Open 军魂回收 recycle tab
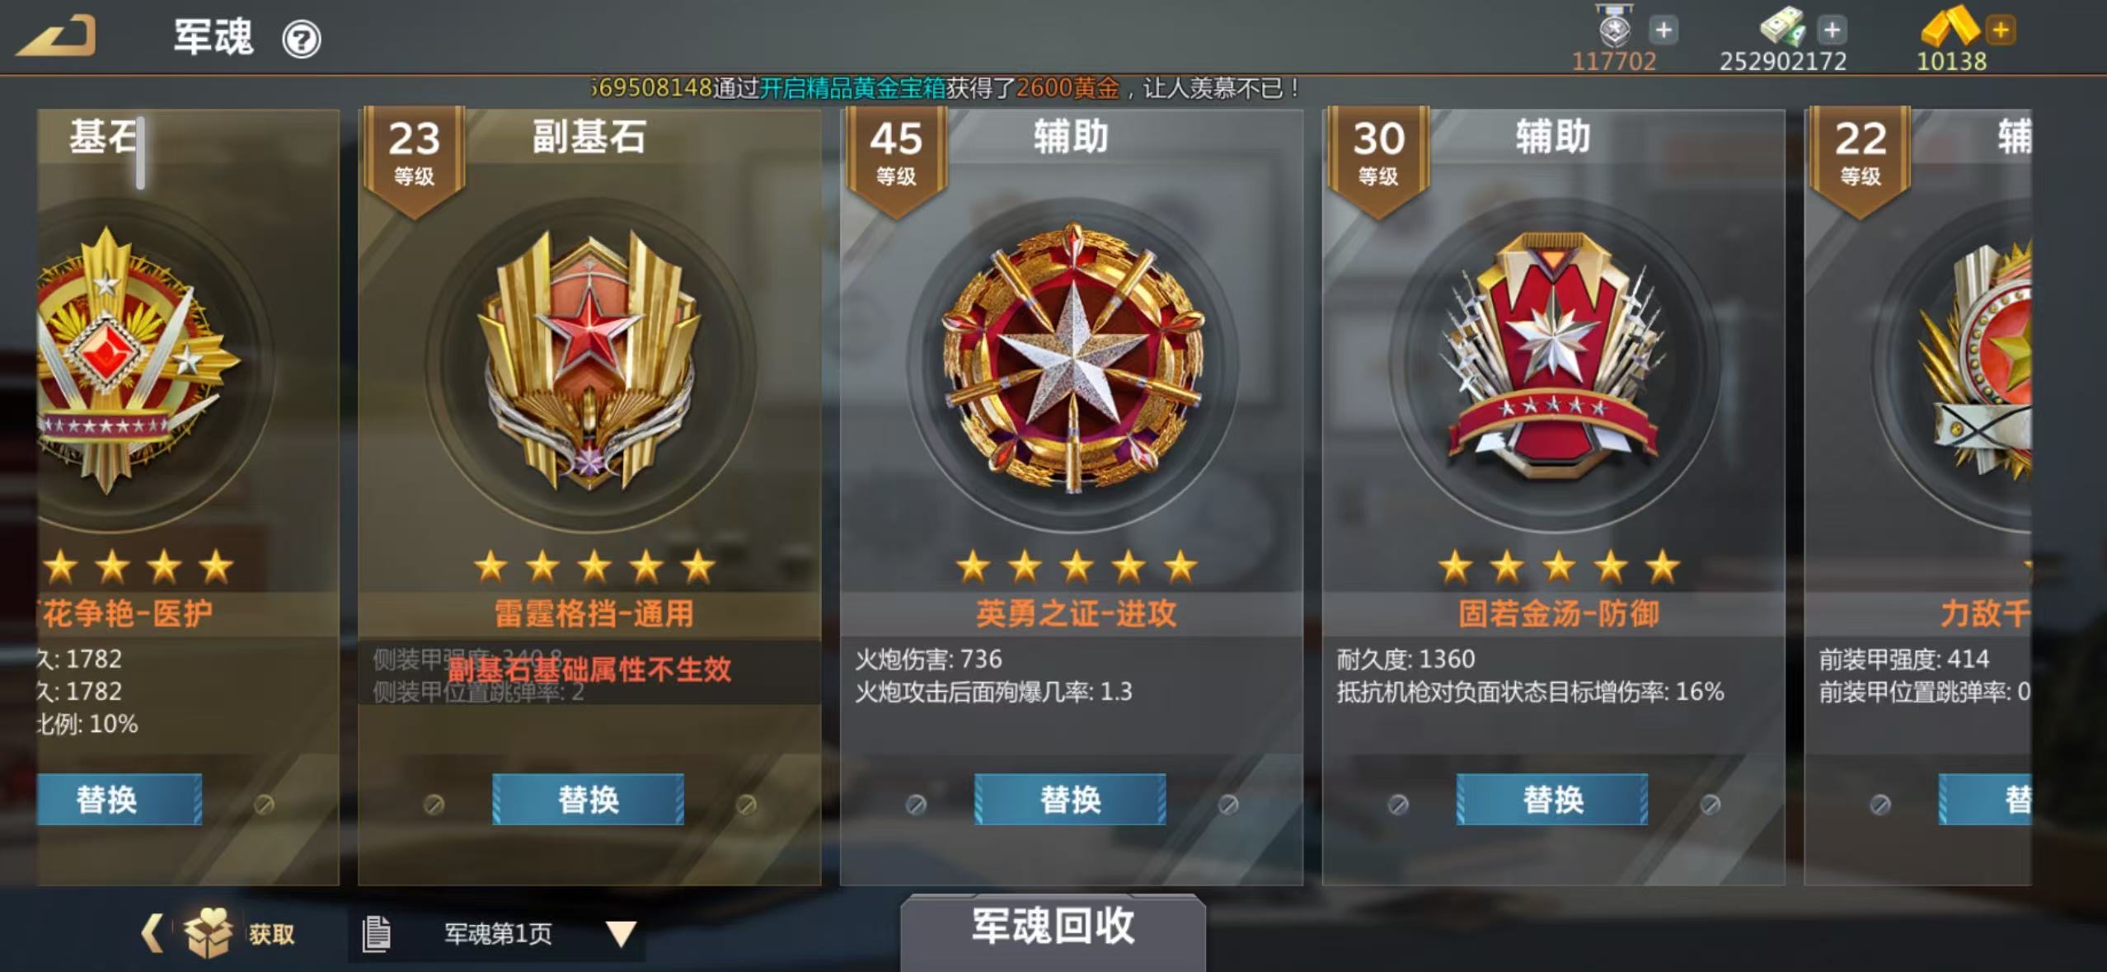The image size is (2107, 972). click(x=1053, y=927)
